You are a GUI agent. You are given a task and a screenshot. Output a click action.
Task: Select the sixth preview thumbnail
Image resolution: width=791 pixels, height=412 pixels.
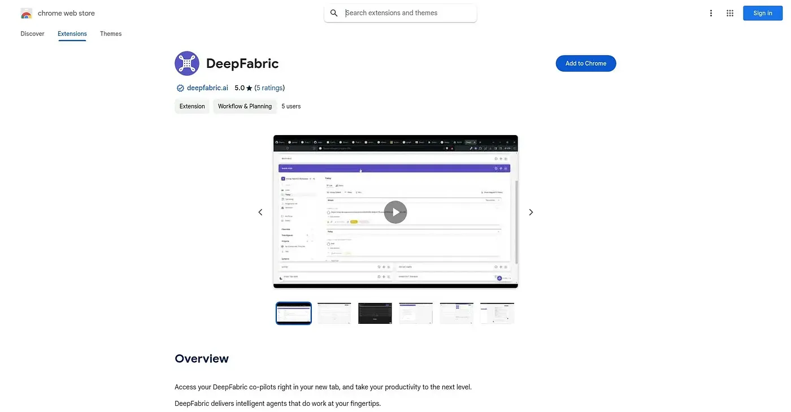[497, 313]
